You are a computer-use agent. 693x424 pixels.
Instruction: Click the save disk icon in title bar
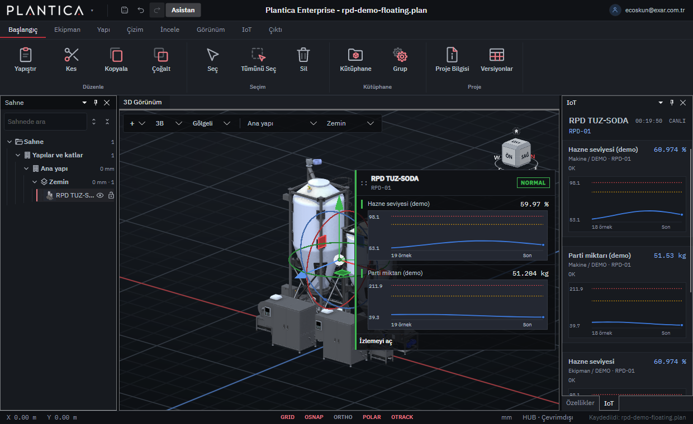(125, 10)
